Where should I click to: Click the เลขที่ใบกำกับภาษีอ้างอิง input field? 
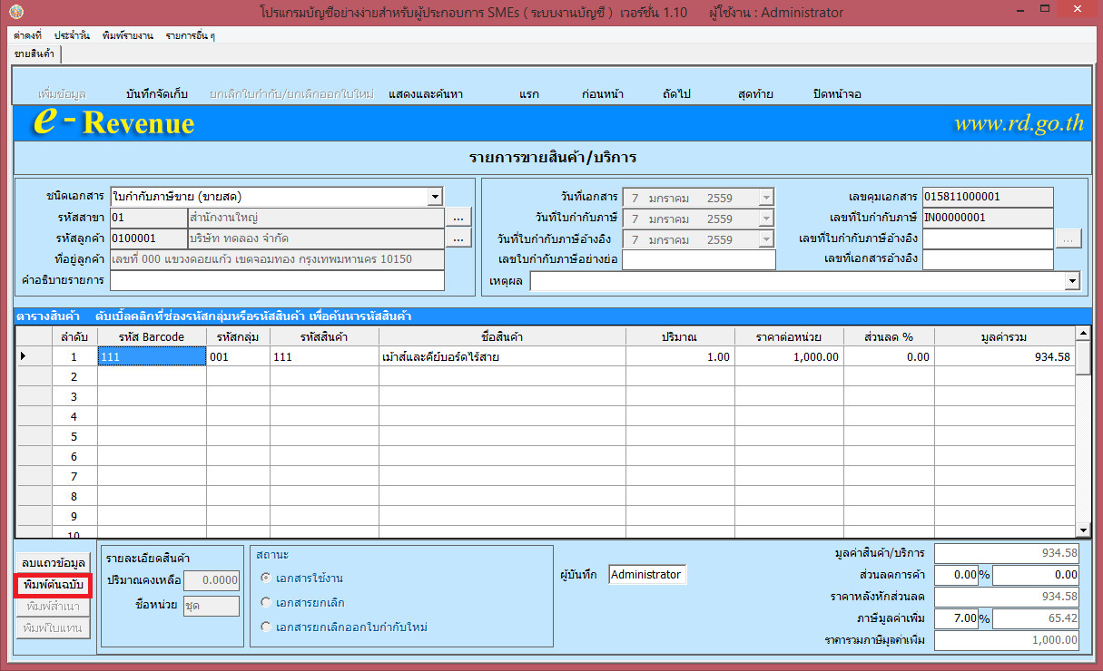point(988,238)
